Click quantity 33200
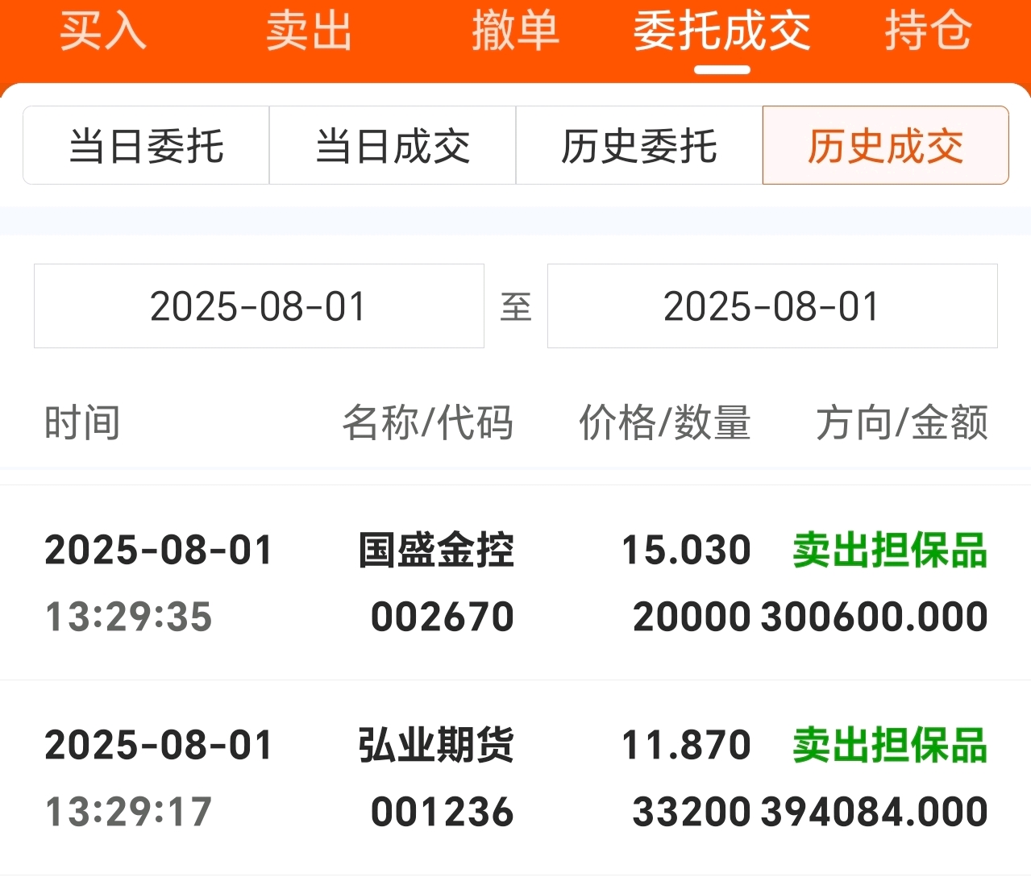1031x894 pixels. pyautogui.click(x=692, y=813)
